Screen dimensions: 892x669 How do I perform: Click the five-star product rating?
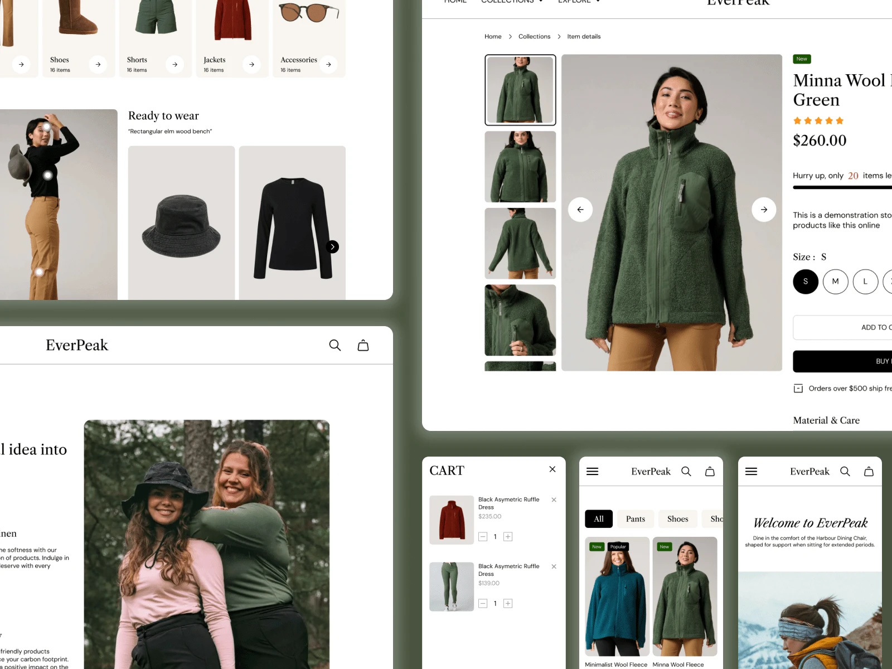point(818,121)
